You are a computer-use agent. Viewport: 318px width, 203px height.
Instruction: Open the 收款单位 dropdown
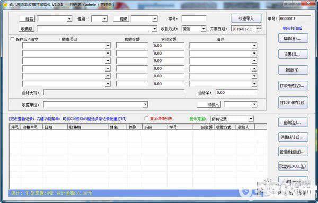[x=145, y=104]
